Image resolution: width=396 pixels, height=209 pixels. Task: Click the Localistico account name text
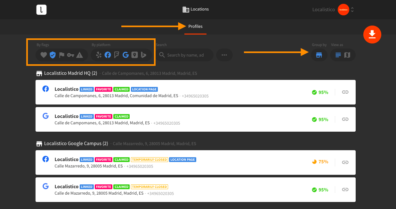323,10
